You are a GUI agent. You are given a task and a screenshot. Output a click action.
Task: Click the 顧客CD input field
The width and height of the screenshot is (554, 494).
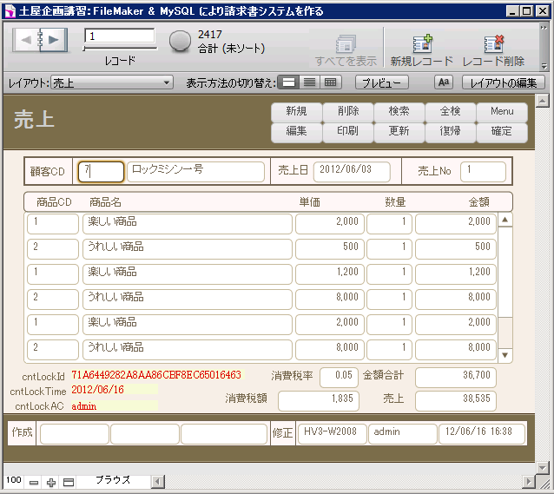click(101, 172)
